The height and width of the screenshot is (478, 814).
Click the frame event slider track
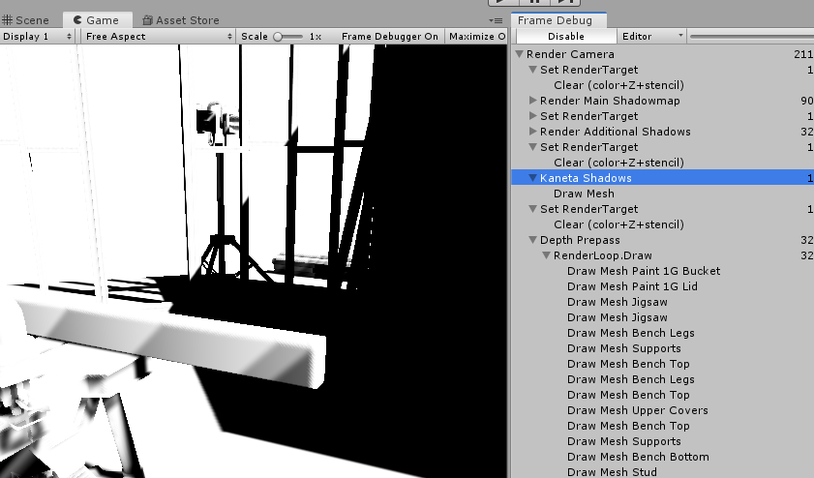coord(752,37)
